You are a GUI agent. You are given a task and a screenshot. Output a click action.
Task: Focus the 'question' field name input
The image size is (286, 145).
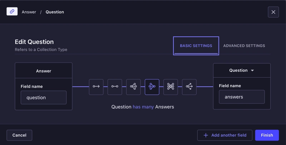click(44, 98)
